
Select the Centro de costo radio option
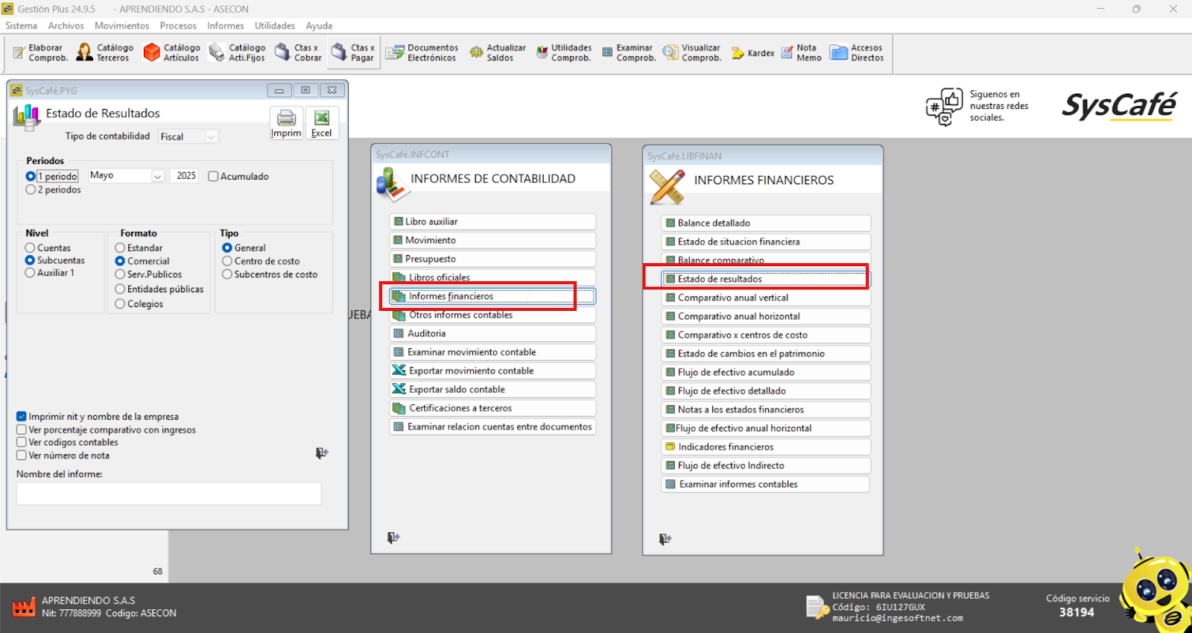click(227, 262)
